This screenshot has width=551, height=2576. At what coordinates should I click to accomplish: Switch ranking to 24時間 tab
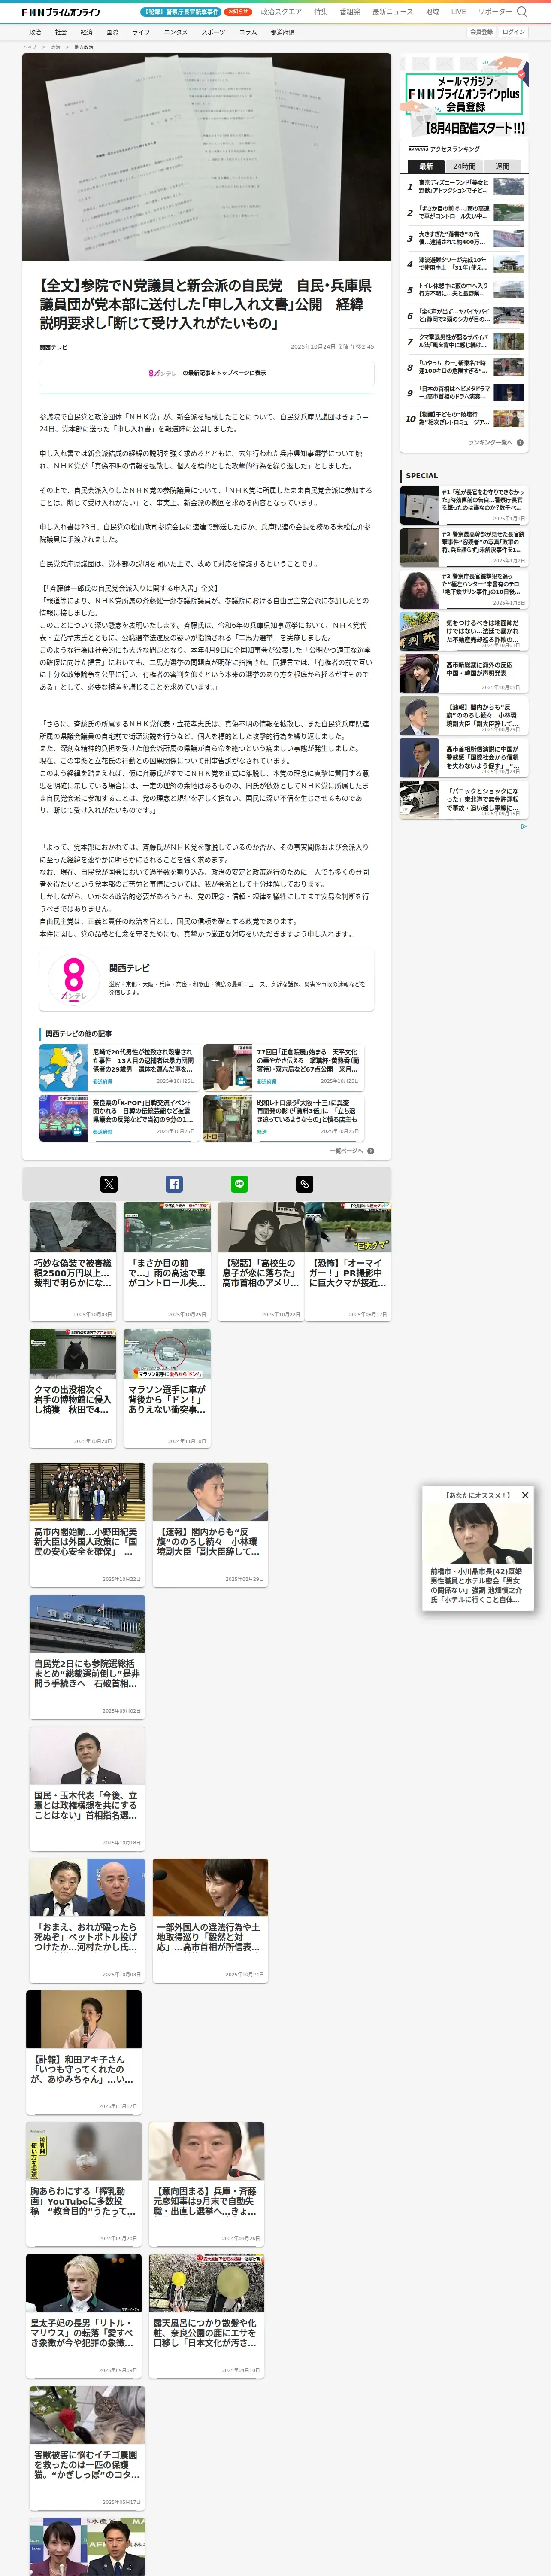point(464,166)
